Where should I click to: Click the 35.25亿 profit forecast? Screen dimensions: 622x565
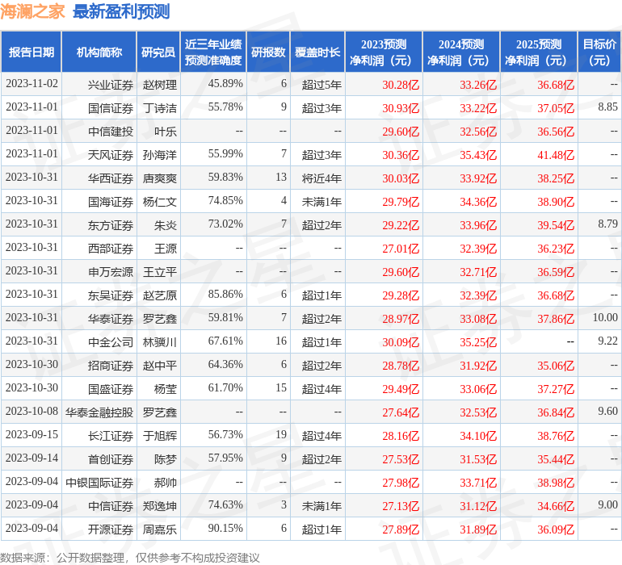coord(478,341)
